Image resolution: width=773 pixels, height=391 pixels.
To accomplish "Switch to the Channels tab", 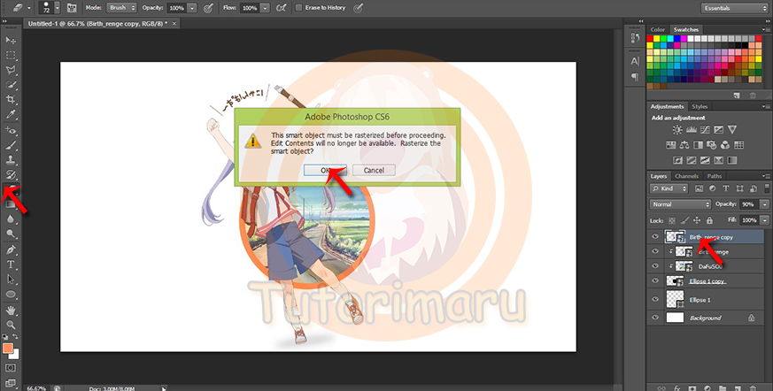I will (687, 176).
